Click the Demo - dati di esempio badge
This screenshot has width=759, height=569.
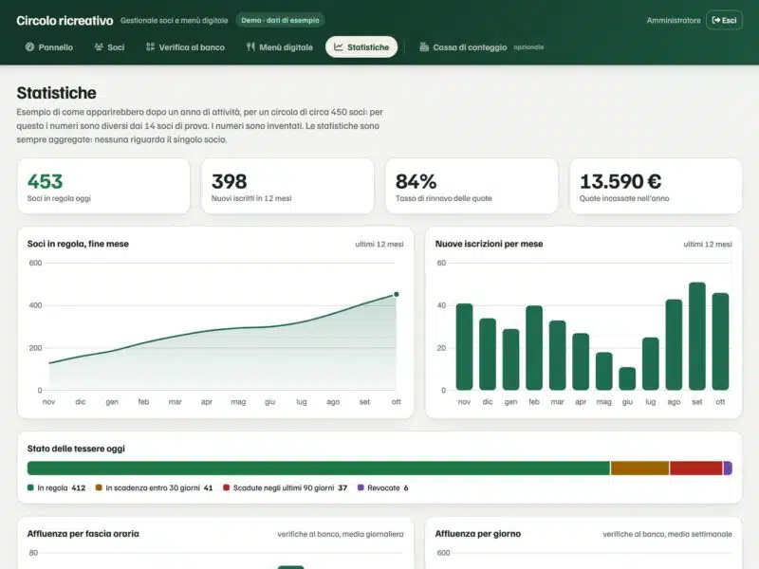click(x=280, y=20)
